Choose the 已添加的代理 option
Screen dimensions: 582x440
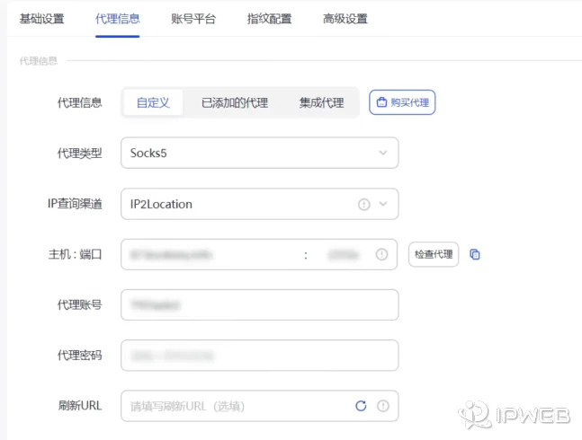[x=235, y=102]
